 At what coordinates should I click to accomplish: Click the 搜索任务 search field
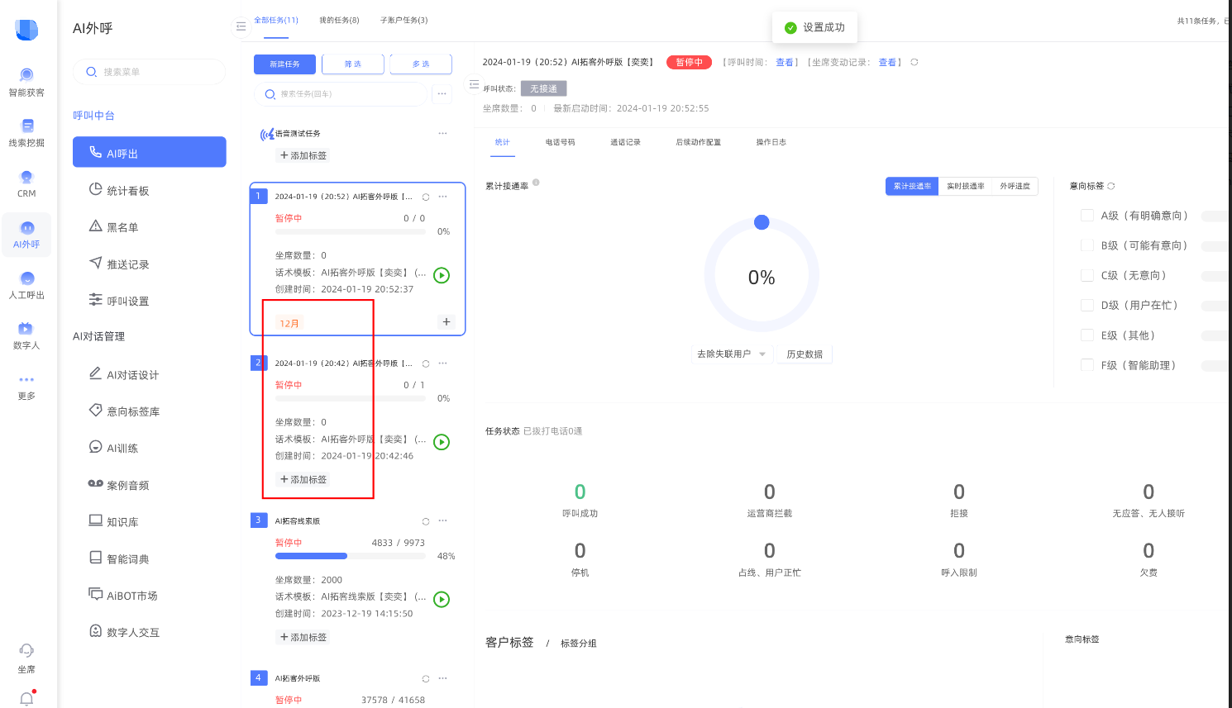pyautogui.click(x=341, y=94)
